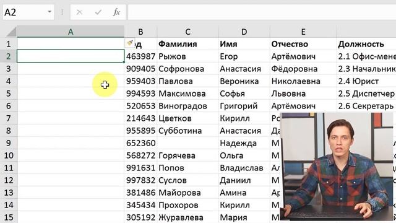Click header cell Должность
The width and height of the screenshot is (396, 223).
point(366,44)
